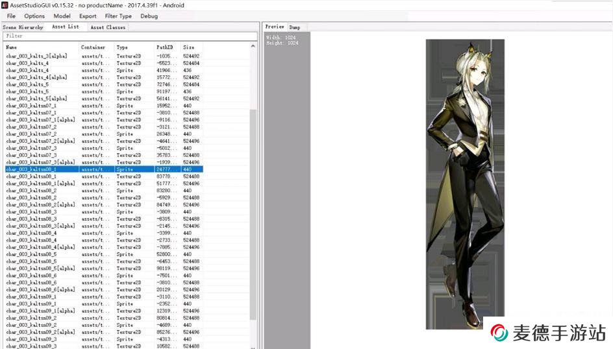
Task: Select the 07_1[alpha] Texture2D row
Action: pos(104,120)
